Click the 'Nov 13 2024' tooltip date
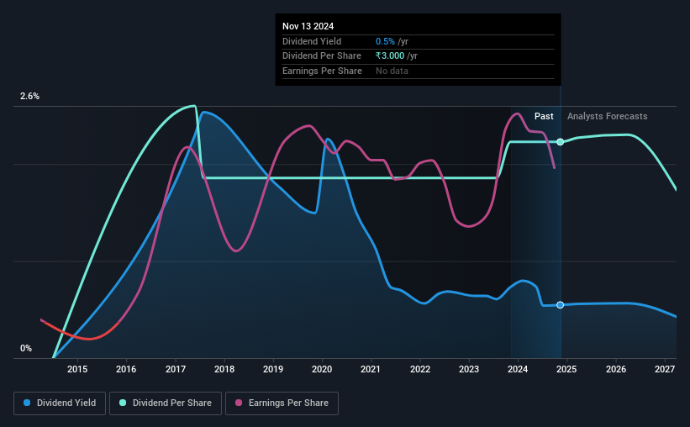The width and height of the screenshot is (690, 427). pyautogui.click(x=308, y=26)
